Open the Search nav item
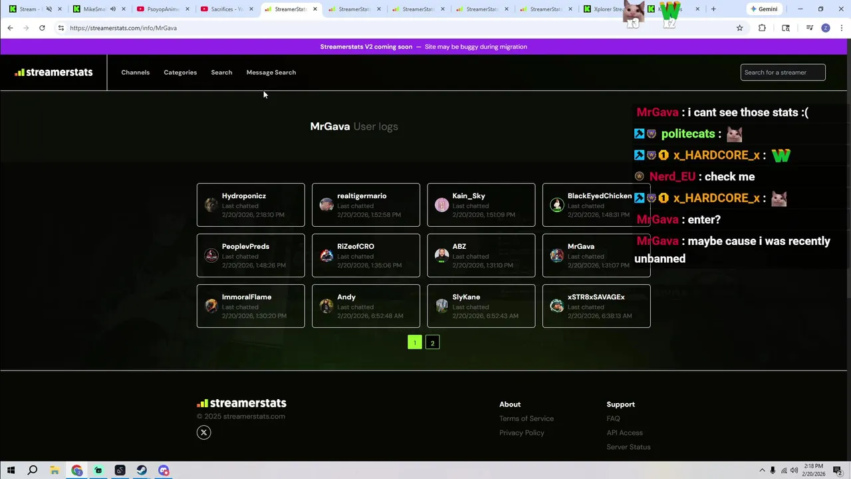 [x=221, y=73]
